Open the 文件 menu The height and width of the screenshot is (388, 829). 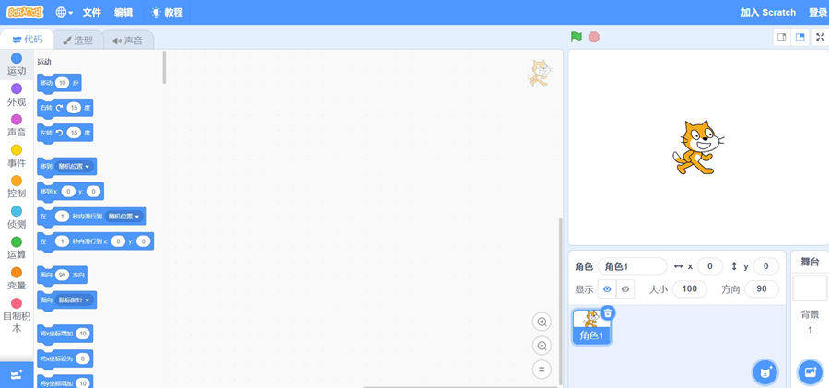(x=92, y=13)
